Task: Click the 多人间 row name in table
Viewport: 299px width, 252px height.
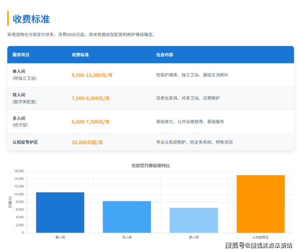Action: click(x=19, y=118)
